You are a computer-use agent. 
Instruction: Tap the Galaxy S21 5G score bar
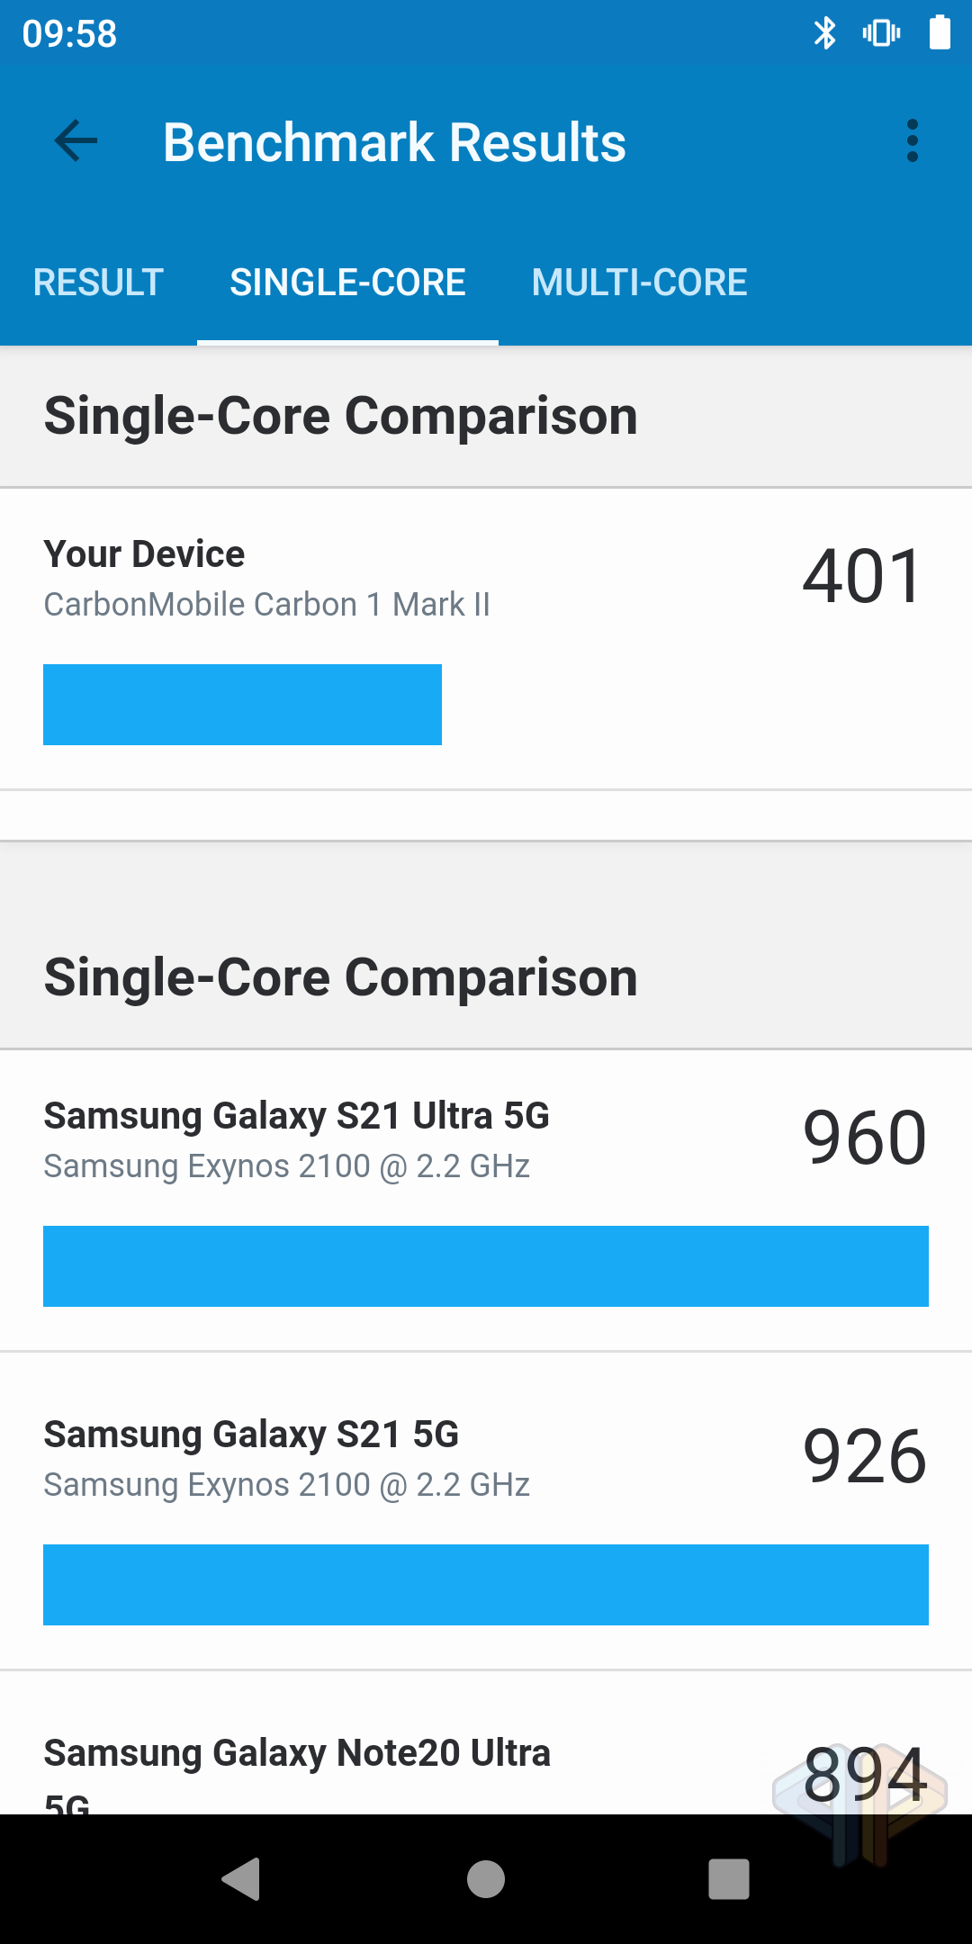point(486,1585)
